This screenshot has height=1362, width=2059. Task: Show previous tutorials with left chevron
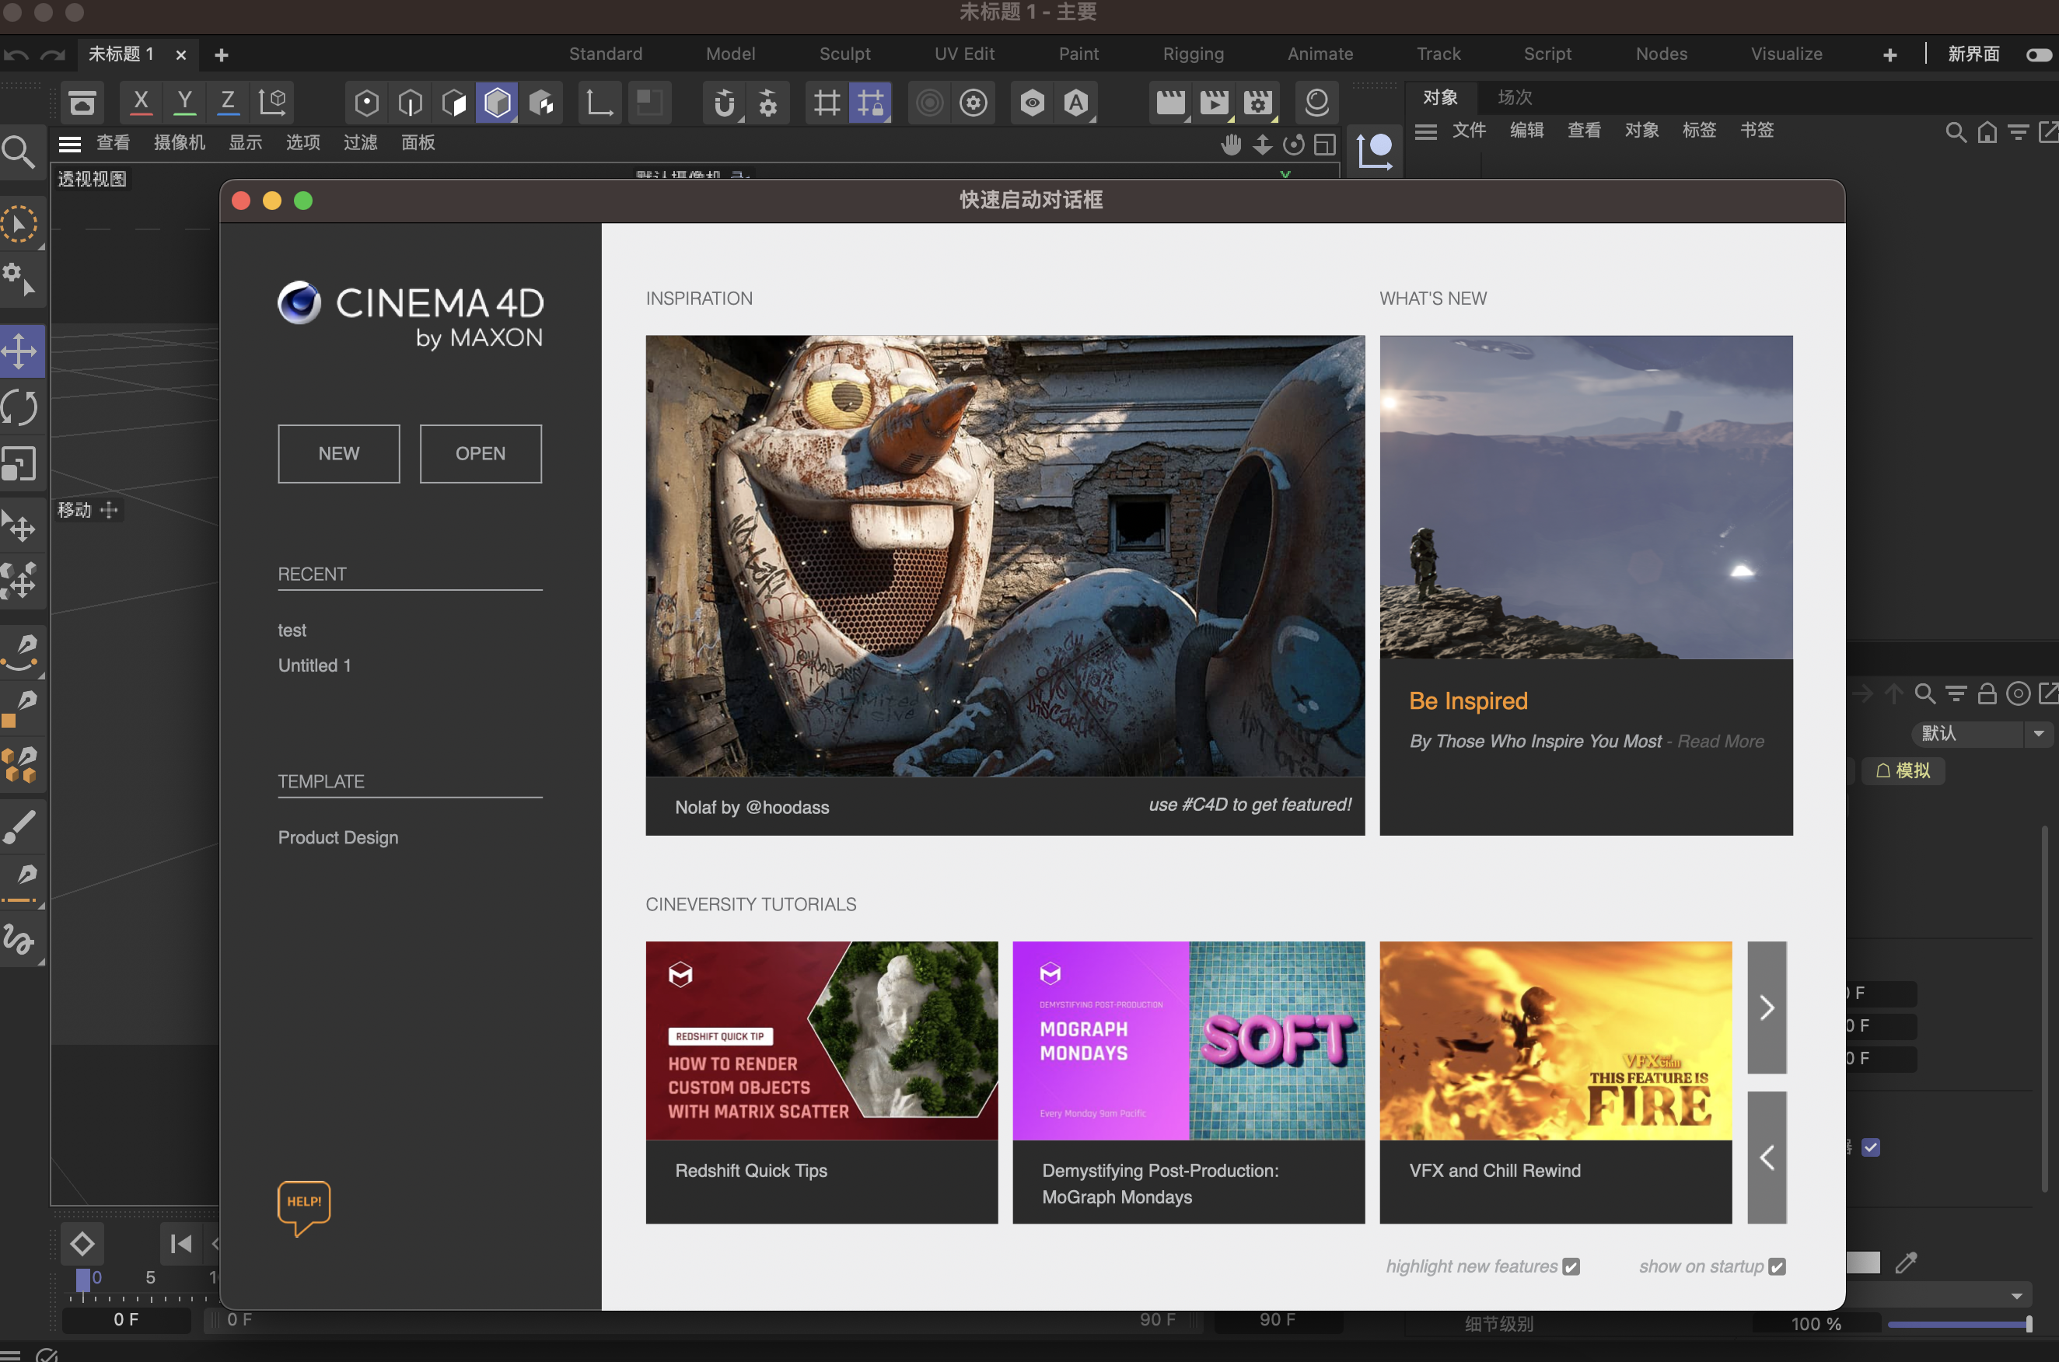1766,1157
